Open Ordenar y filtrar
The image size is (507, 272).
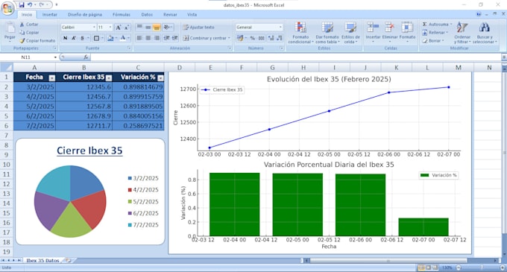coord(462,34)
